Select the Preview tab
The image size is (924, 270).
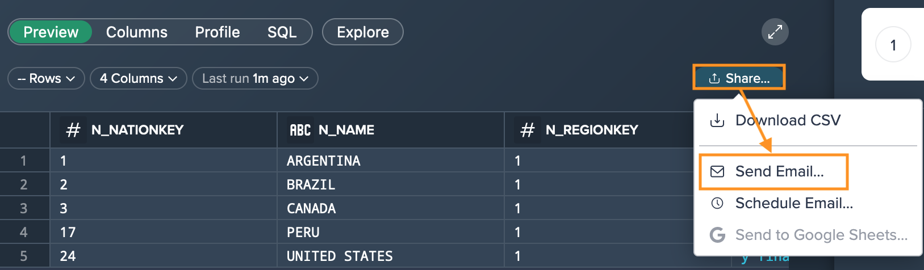tap(51, 32)
